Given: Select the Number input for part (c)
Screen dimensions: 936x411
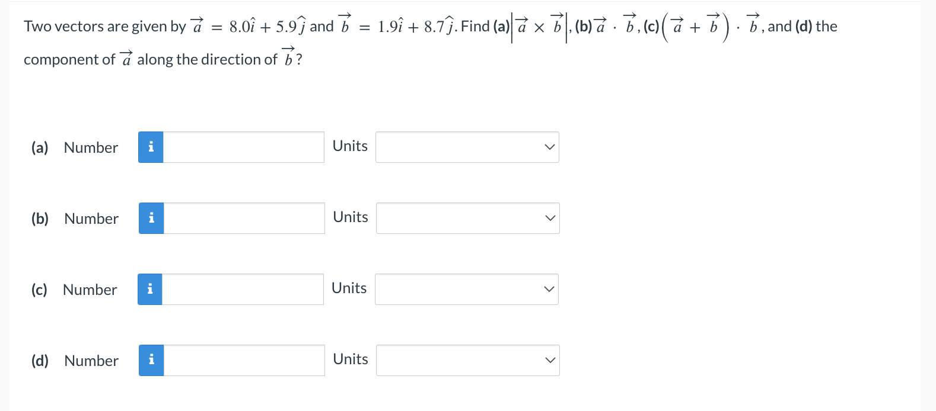Looking at the screenshot, I should click(243, 289).
